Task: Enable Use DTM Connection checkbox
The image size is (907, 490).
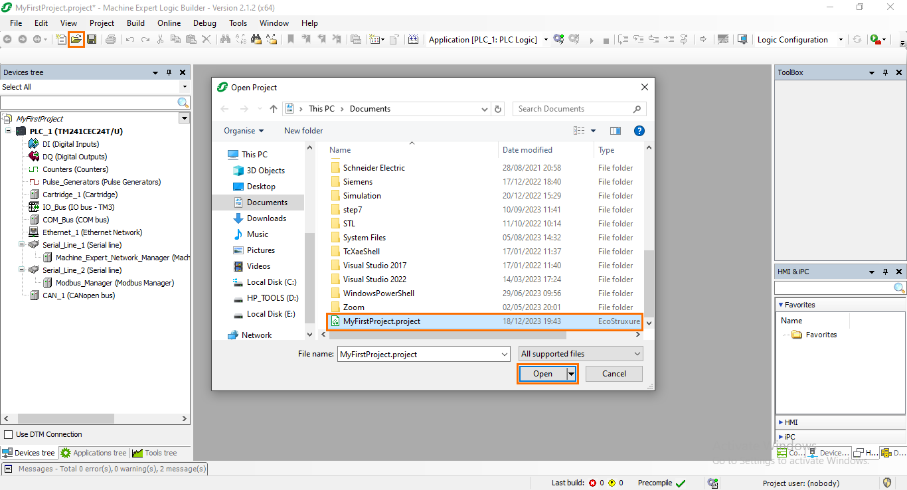Action: click(x=9, y=434)
